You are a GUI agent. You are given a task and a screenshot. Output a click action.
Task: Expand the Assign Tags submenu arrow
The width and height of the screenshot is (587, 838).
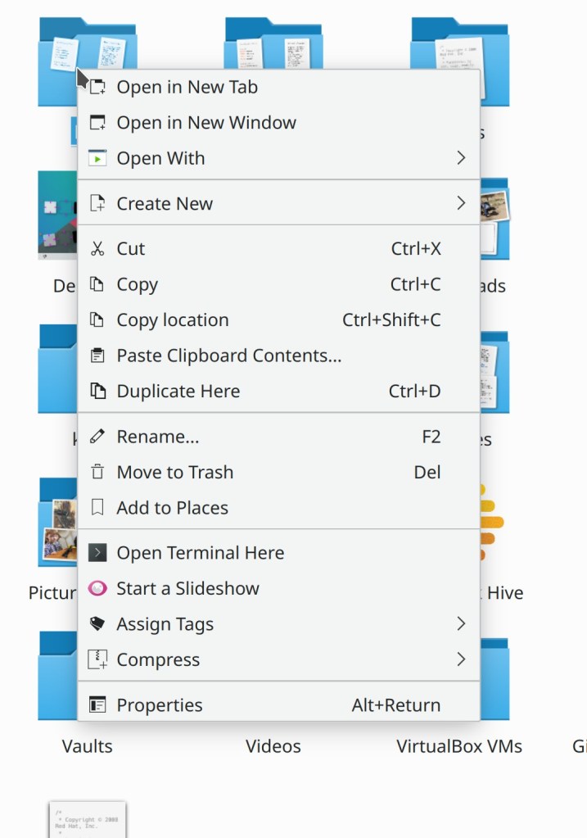pos(461,624)
